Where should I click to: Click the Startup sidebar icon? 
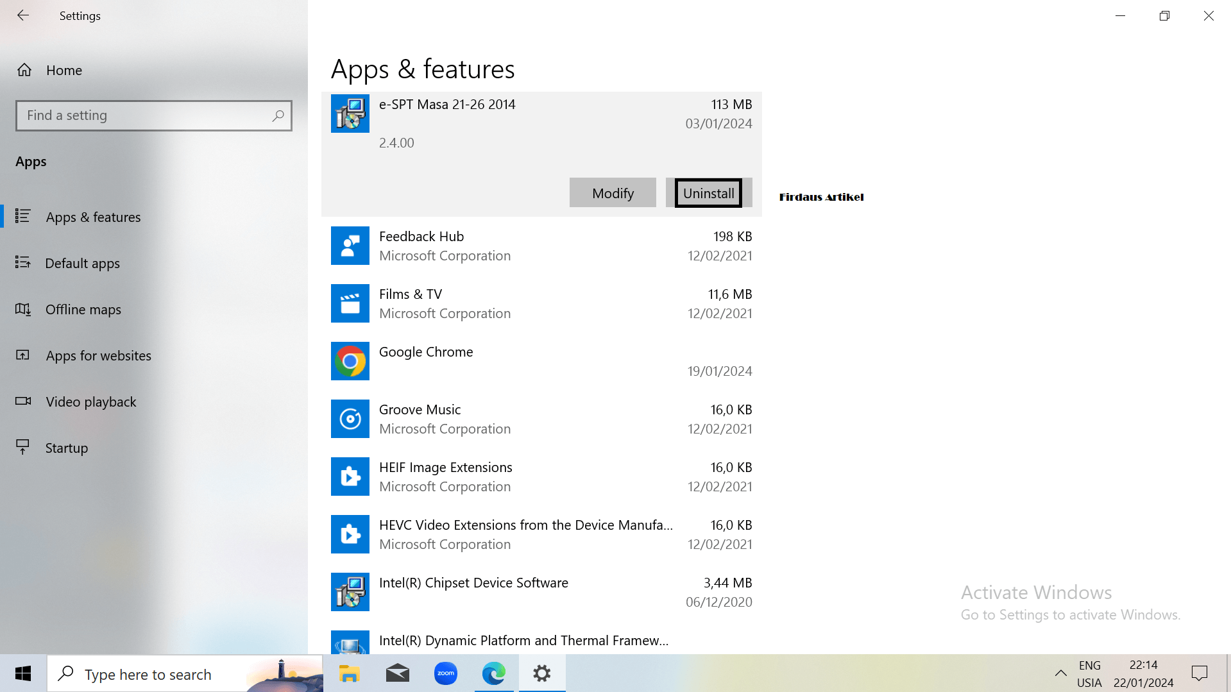(23, 447)
